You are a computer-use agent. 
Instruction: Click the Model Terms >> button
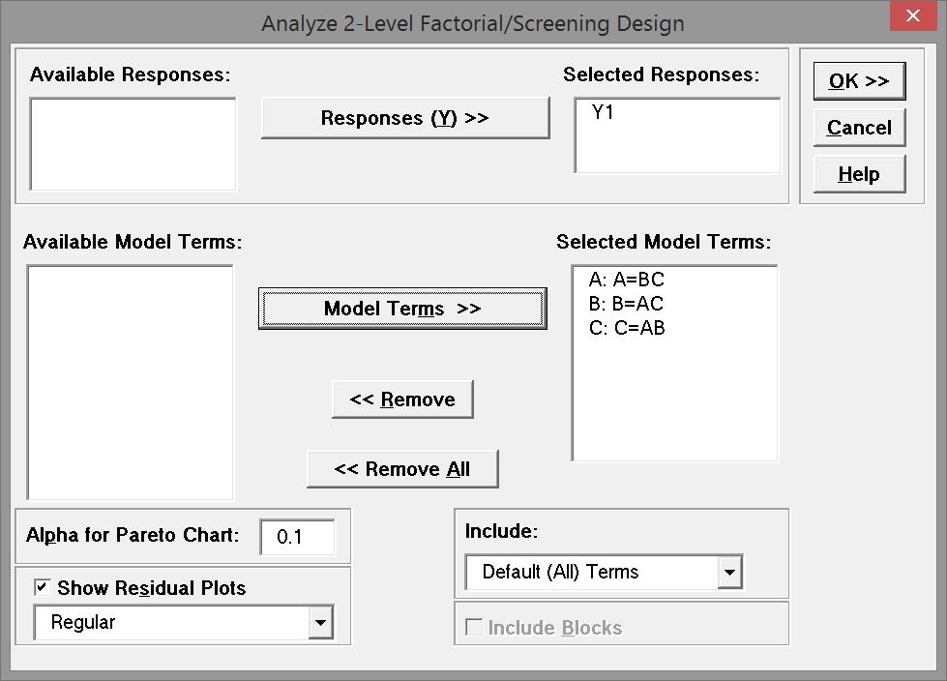[402, 309]
